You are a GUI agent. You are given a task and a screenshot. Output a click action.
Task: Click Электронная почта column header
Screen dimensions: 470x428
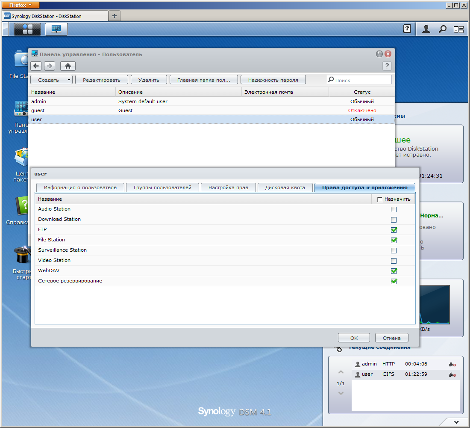tap(285, 92)
